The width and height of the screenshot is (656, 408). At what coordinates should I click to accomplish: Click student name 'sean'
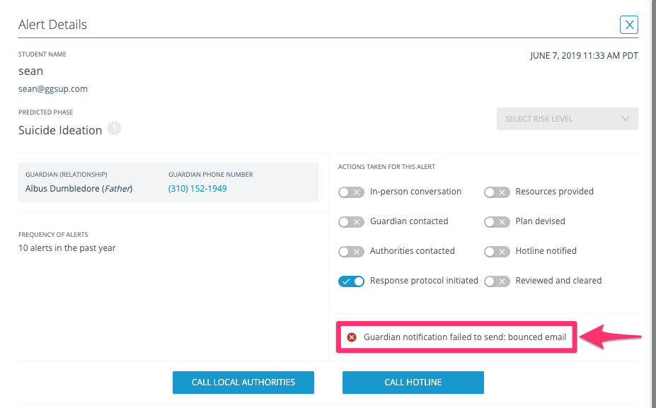[30, 71]
